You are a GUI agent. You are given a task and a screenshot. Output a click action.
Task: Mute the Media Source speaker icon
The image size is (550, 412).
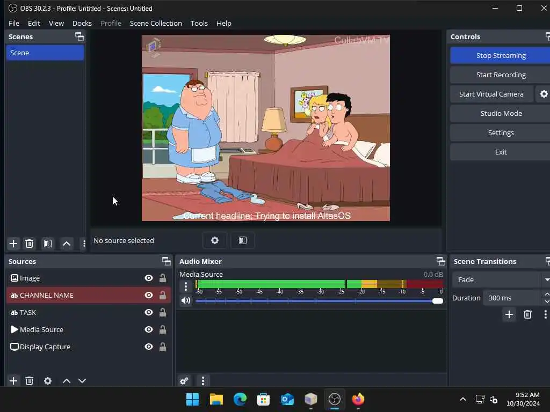click(186, 300)
